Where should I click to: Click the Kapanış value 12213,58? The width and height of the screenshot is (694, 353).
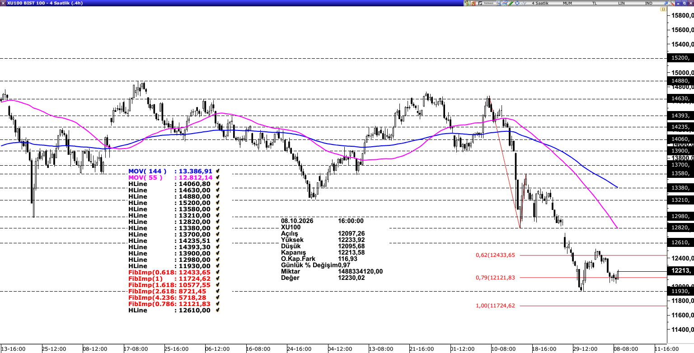click(x=352, y=252)
